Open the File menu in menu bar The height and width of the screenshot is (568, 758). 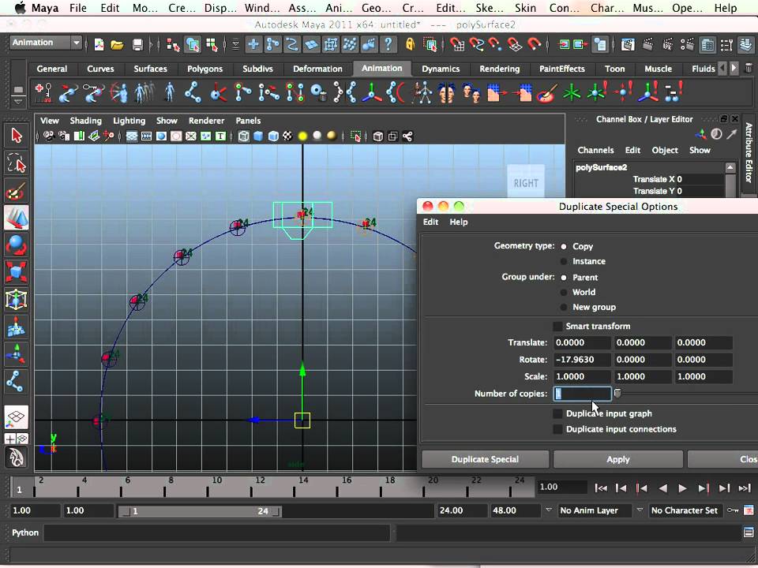[78, 8]
